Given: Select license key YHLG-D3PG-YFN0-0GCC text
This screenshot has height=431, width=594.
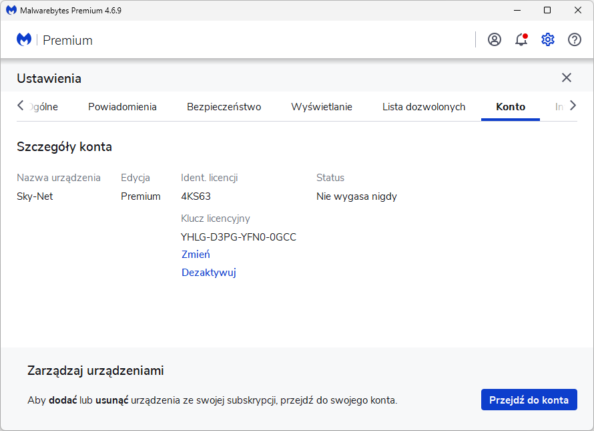Looking at the screenshot, I should pos(239,237).
